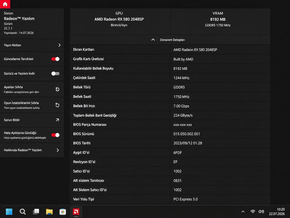Image resolution: width=290 pixels, height=218 pixels.
Task: Open the Windows Start menu
Action: pos(9,211)
